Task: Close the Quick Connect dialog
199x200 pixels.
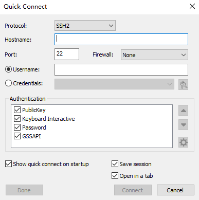Action: click(x=192, y=7)
